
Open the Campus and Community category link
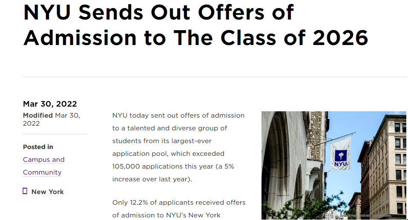43,166
